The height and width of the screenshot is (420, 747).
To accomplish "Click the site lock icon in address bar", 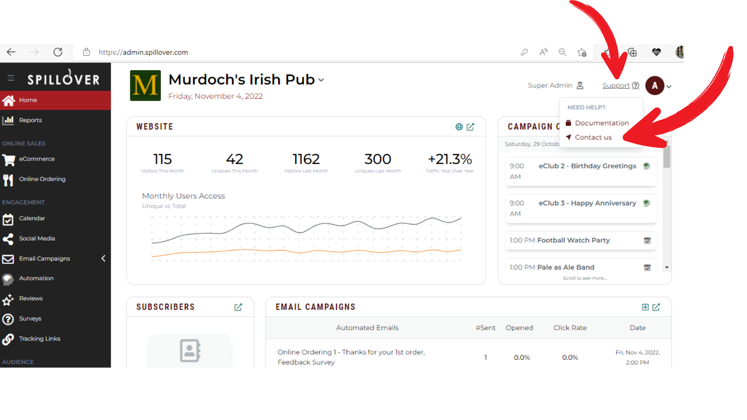I will pos(86,52).
